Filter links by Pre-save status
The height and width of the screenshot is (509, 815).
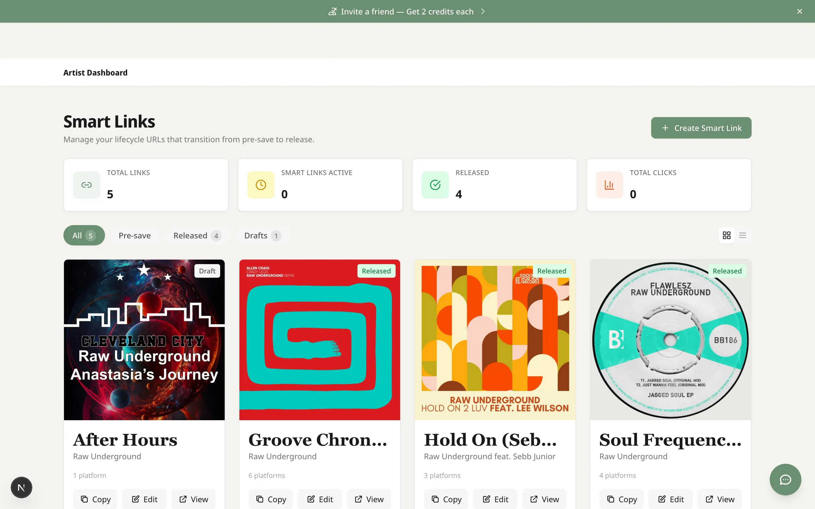click(x=134, y=235)
